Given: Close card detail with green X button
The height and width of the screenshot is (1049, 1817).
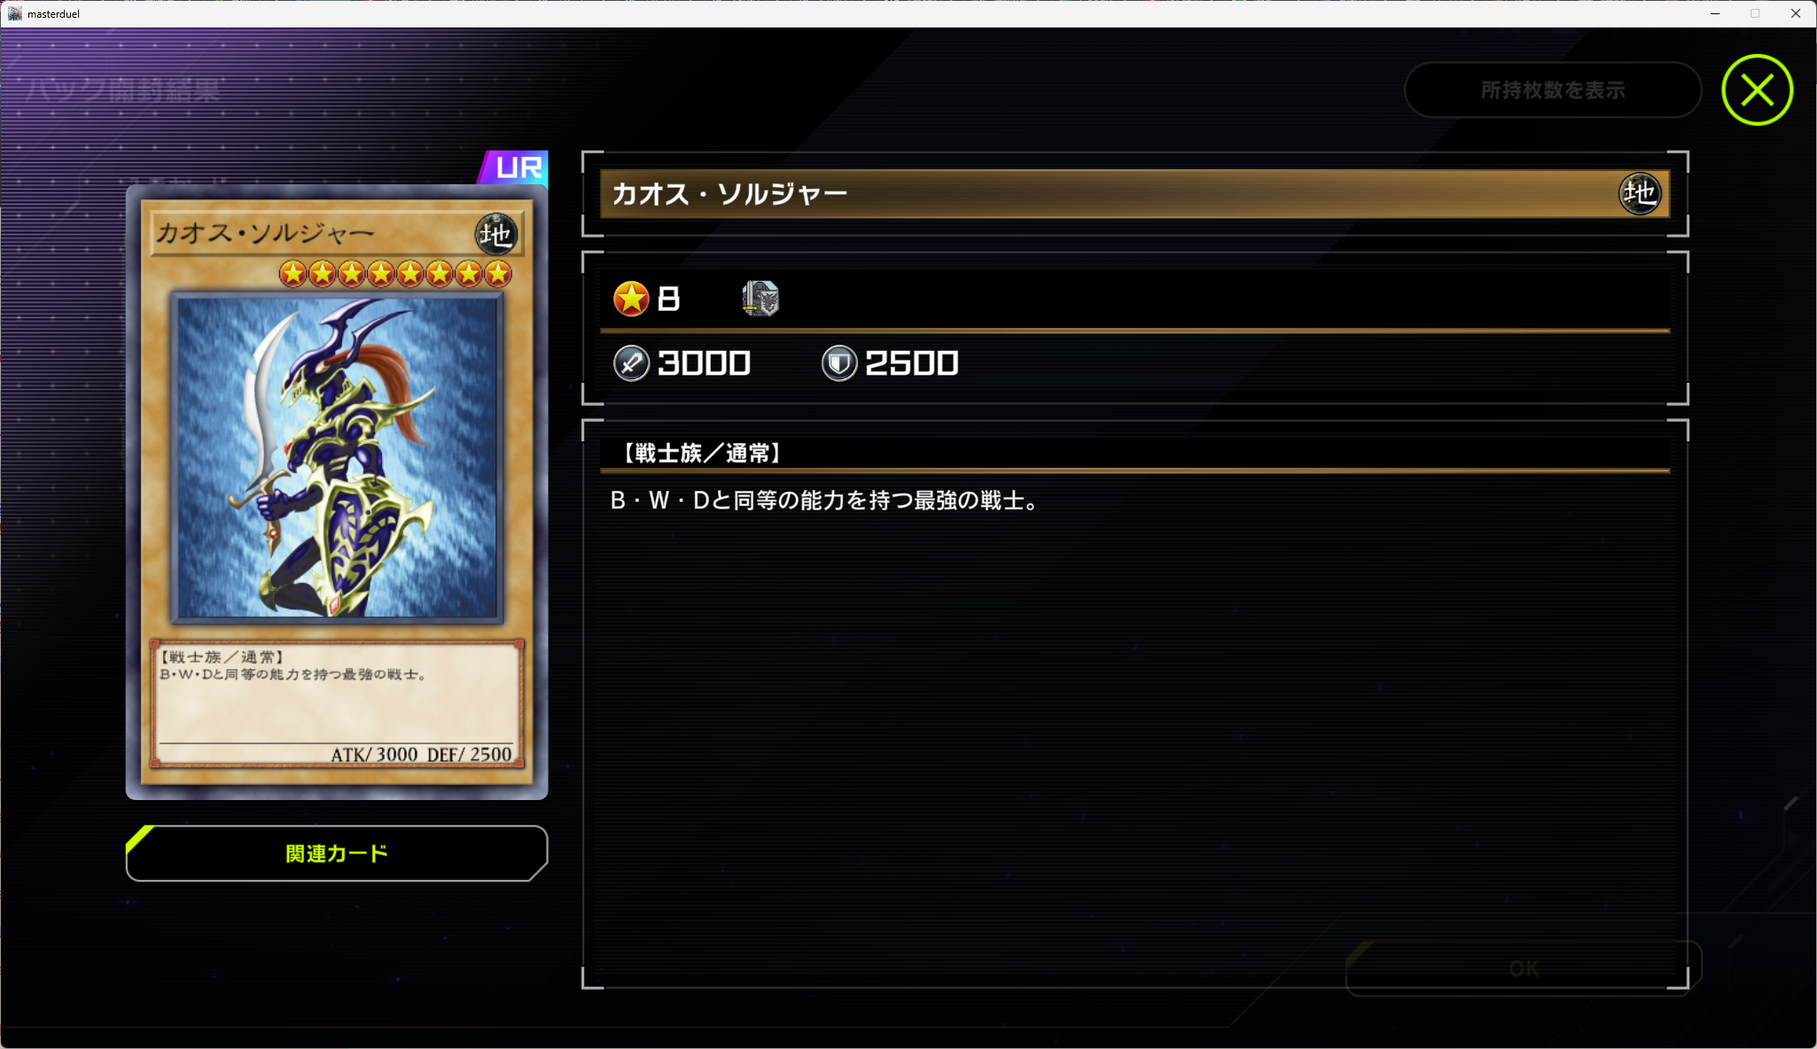Looking at the screenshot, I should pyautogui.click(x=1757, y=89).
